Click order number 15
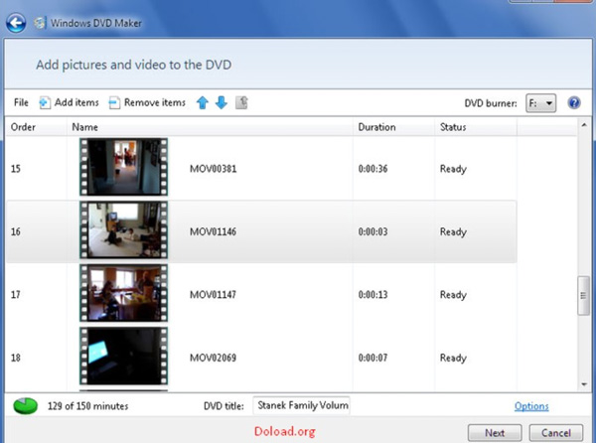The width and height of the screenshot is (596, 443). click(16, 169)
